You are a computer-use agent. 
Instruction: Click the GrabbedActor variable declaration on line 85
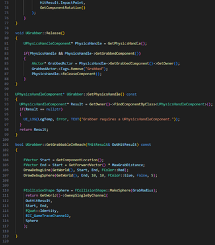60,63
